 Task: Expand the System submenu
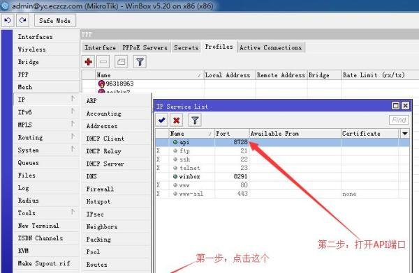(46, 150)
